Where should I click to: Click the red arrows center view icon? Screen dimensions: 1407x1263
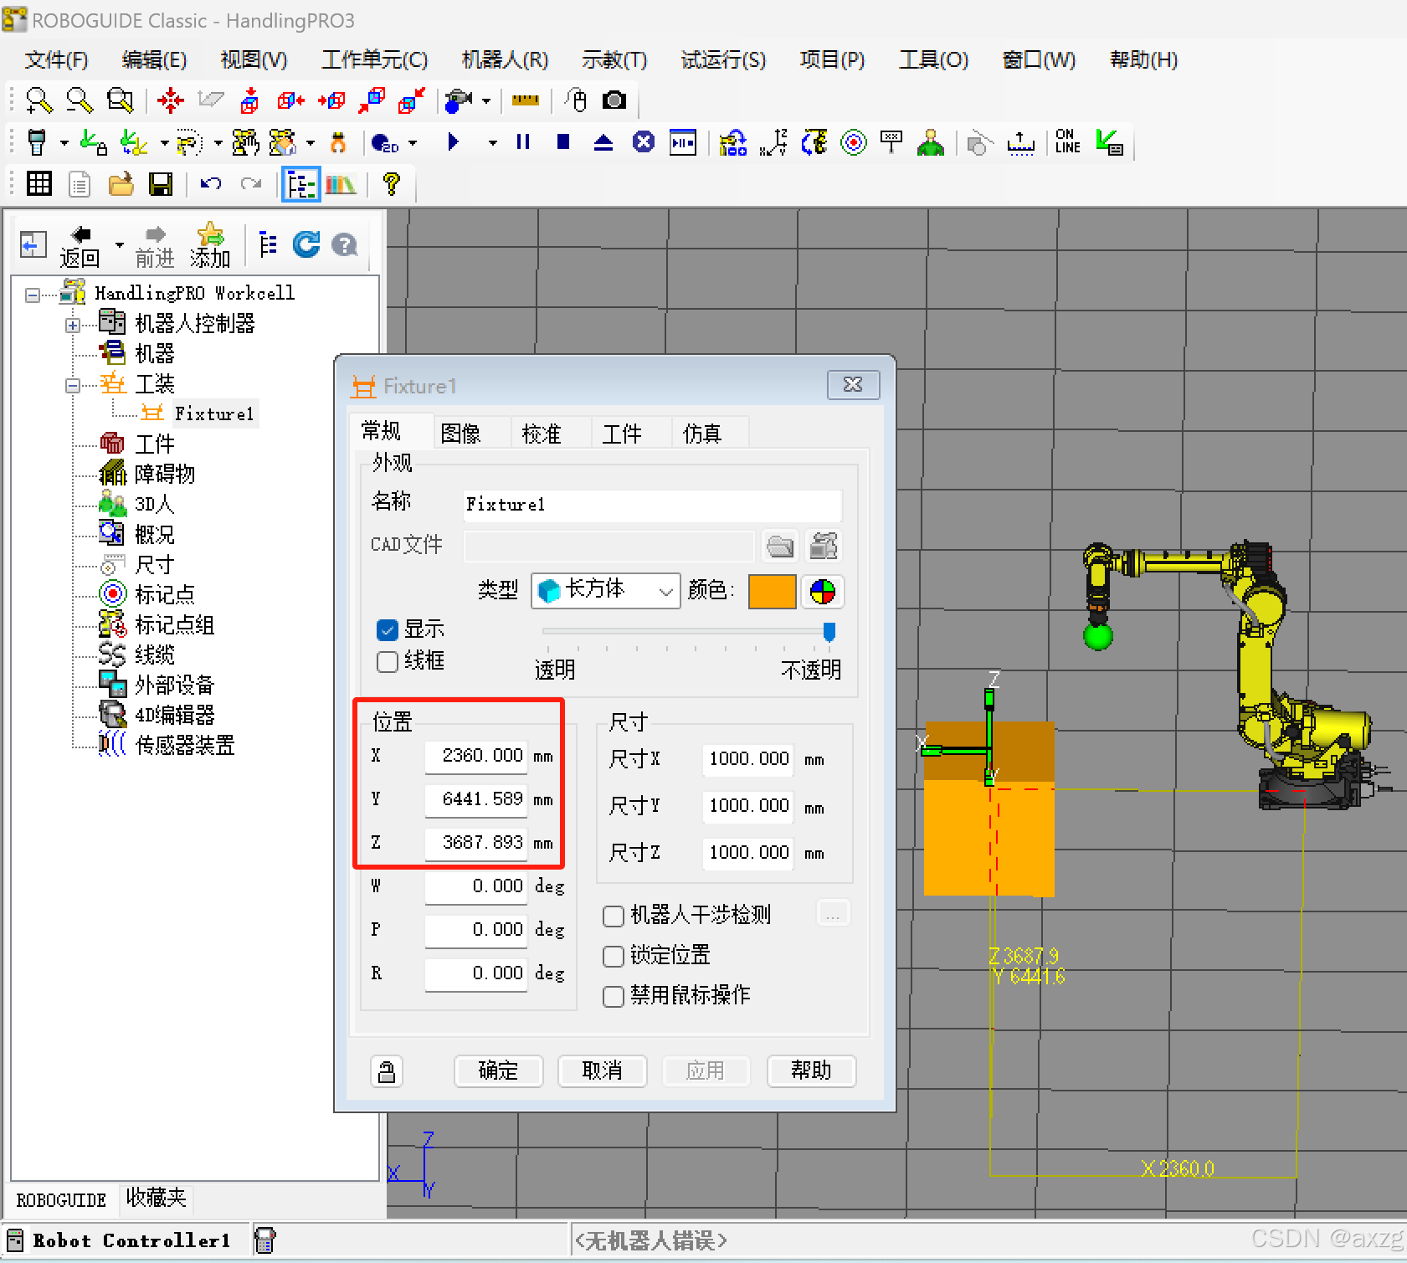pos(171,101)
